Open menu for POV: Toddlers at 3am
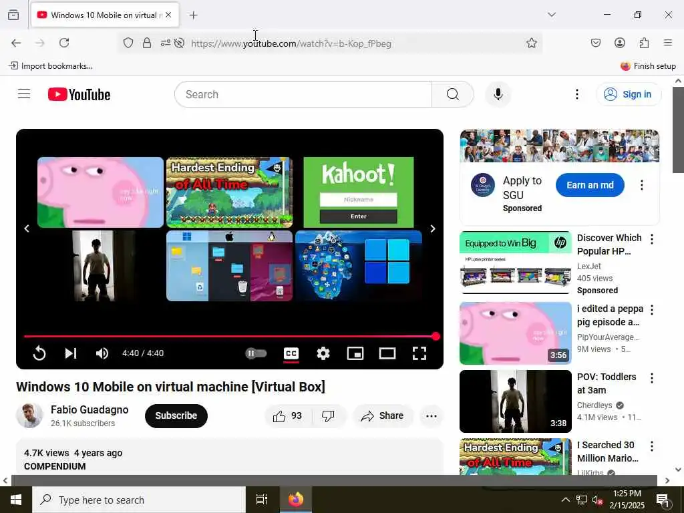Screen dimensions: 684x513 click(x=652, y=378)
